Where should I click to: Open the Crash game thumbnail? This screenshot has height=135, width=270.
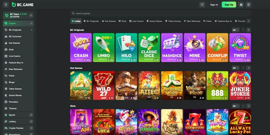click(81, 48)
